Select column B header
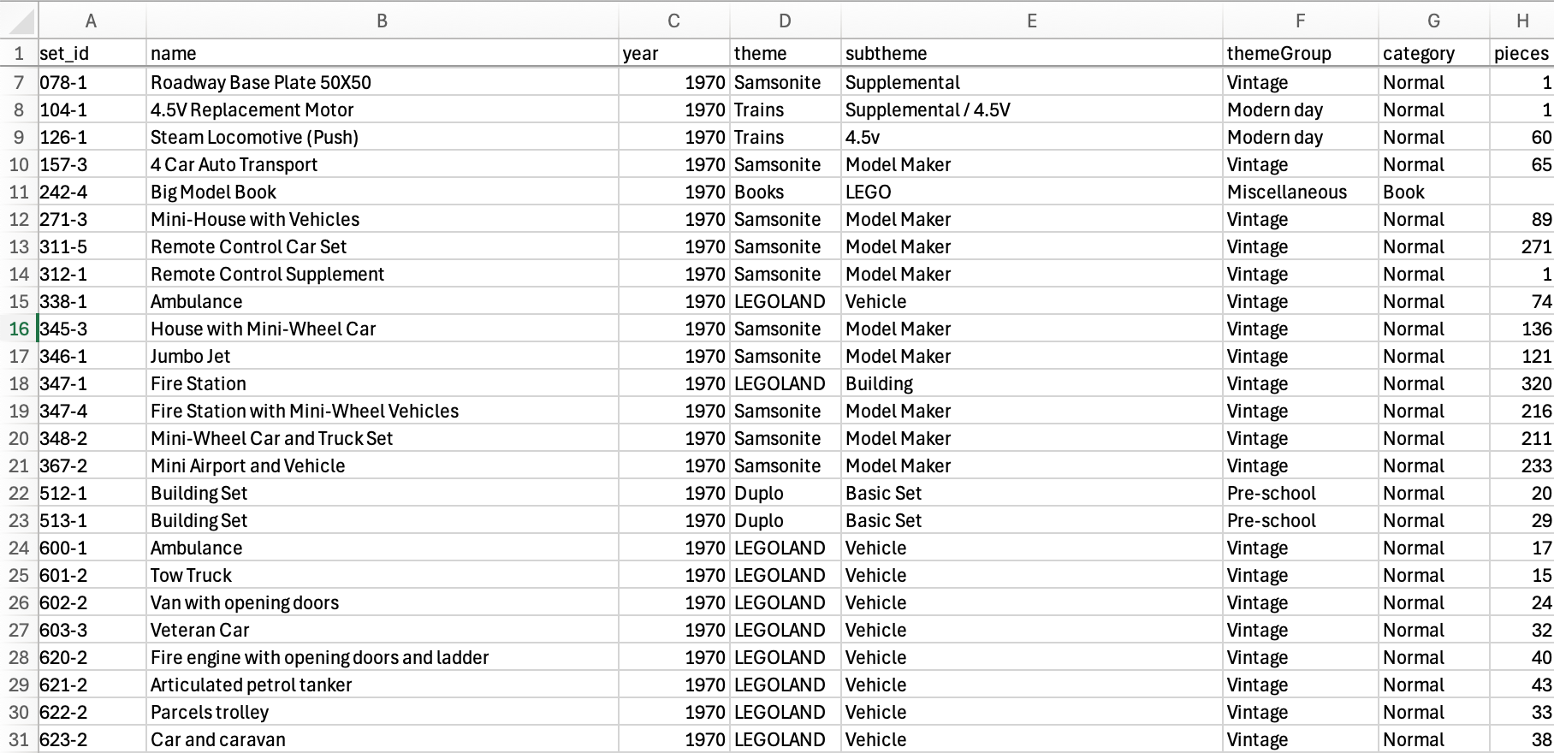 (x=383, y=21)
